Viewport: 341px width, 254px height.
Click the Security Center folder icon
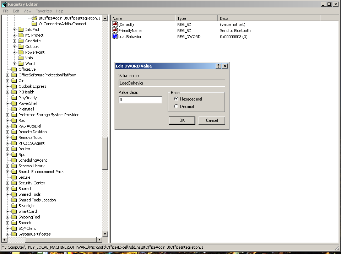(14, 183)
